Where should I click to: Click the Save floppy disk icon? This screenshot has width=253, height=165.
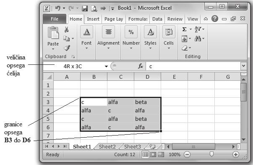[85, 8]
